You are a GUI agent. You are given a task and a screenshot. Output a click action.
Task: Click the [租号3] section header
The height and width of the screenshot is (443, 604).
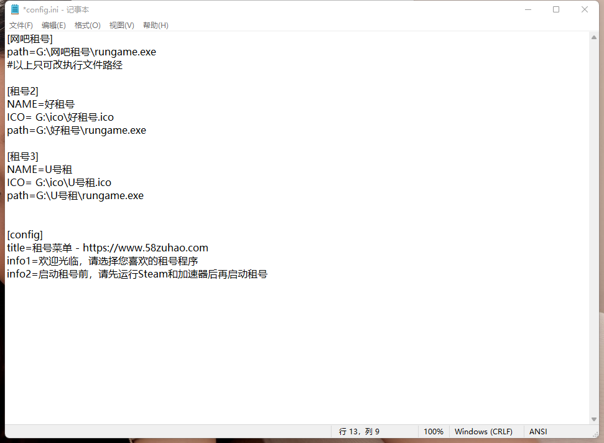point(23,157)
